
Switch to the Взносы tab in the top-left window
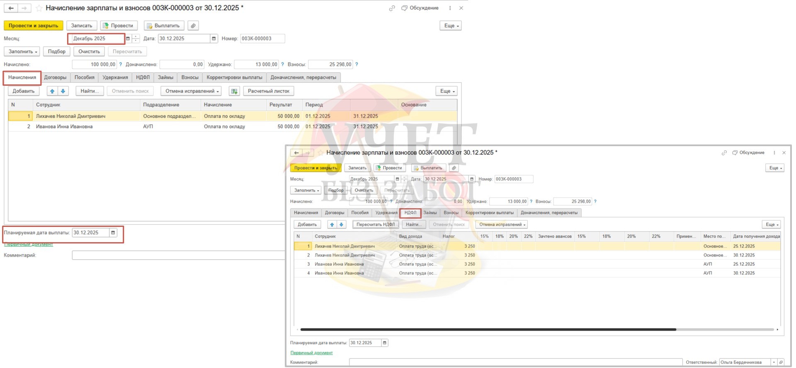(x=190, y=77)
